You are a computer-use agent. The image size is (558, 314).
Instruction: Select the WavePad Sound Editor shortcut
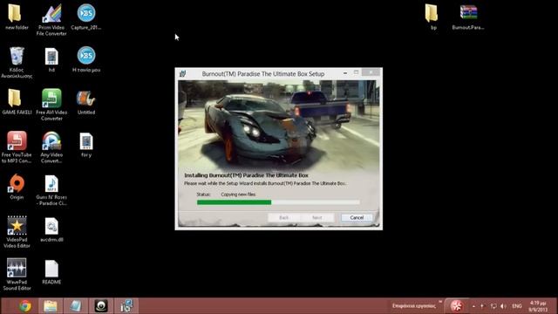click(x=17, y=274)
